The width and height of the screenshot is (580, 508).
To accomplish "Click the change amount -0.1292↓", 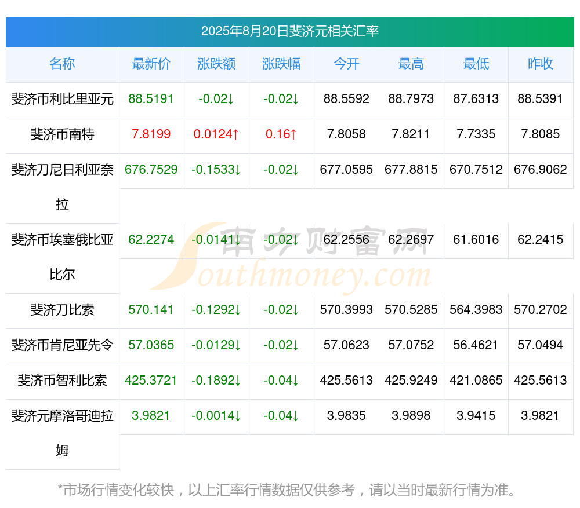I will click(x=216, y=309).
